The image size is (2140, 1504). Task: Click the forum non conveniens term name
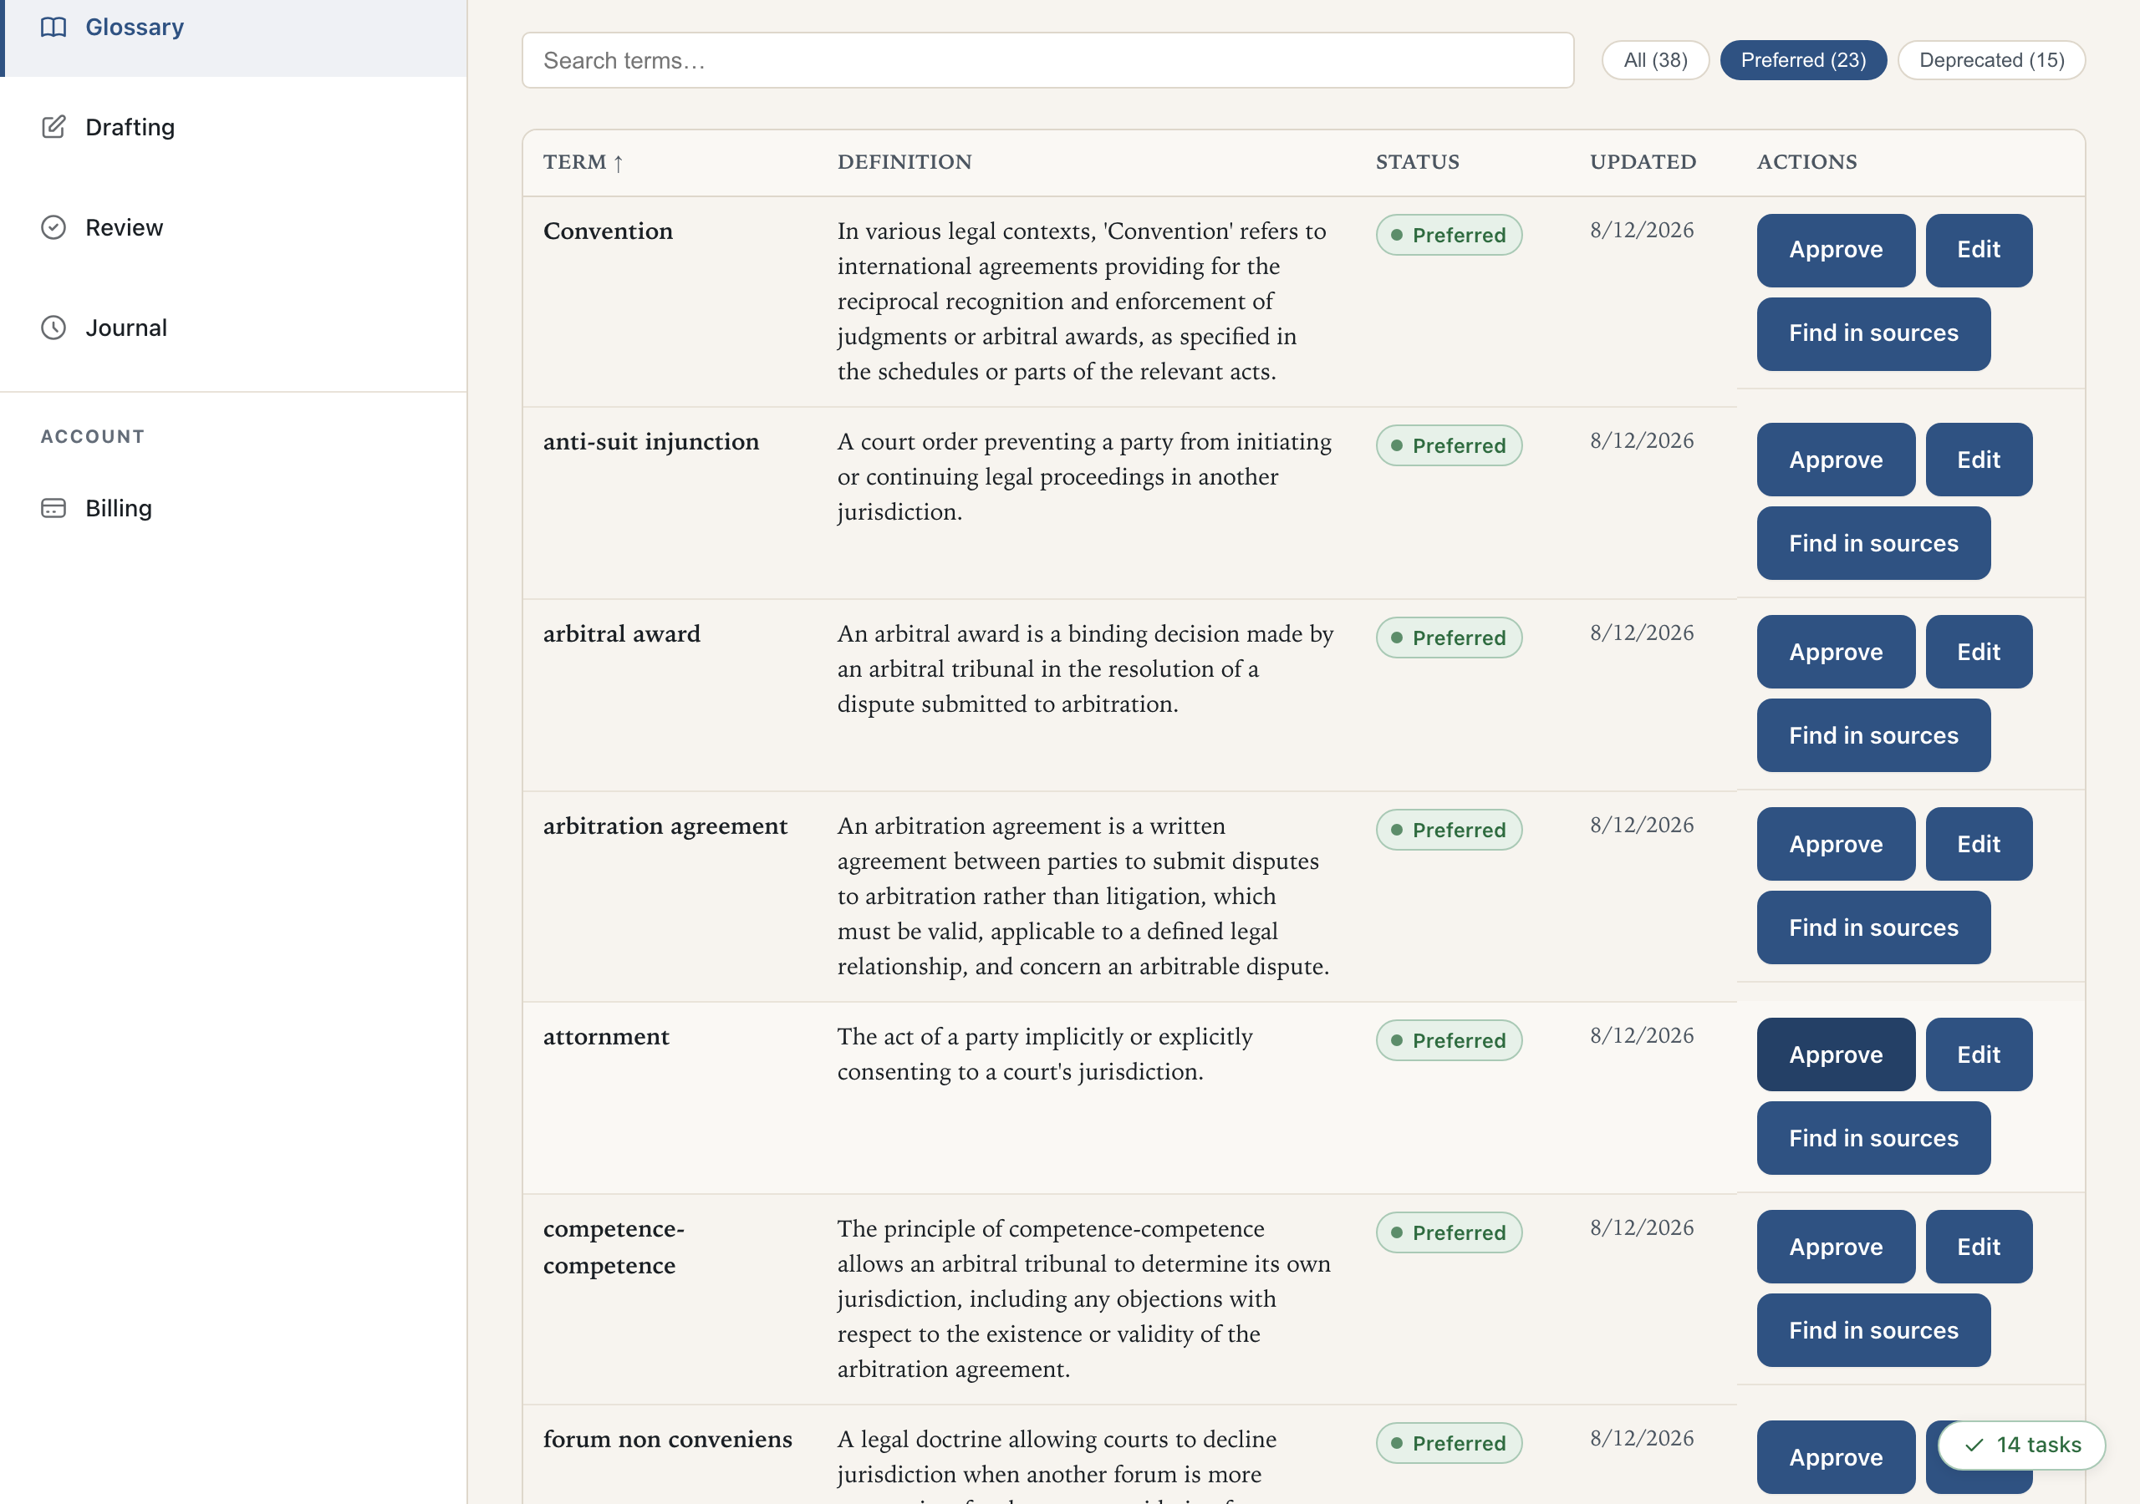click(667, 1439)
